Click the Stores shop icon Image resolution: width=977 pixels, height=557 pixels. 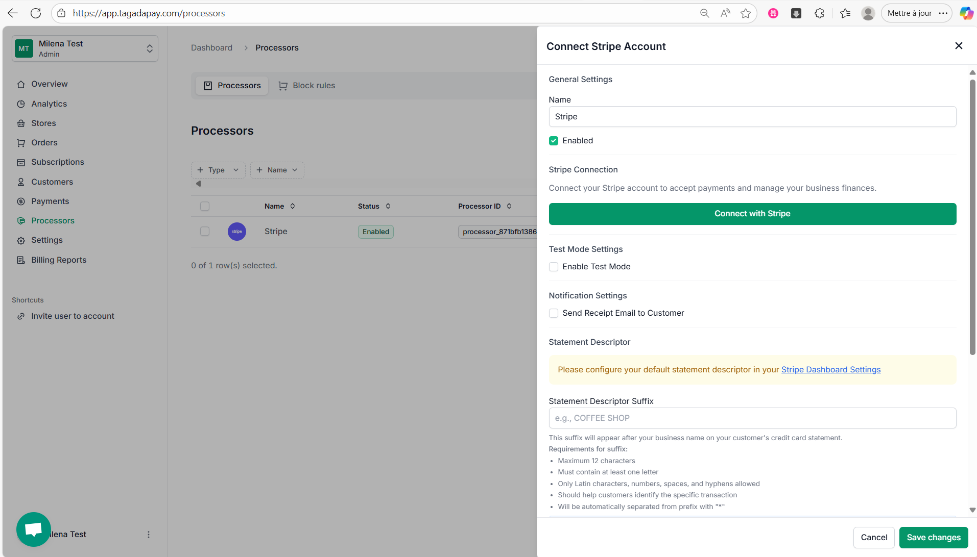(21, 123)
